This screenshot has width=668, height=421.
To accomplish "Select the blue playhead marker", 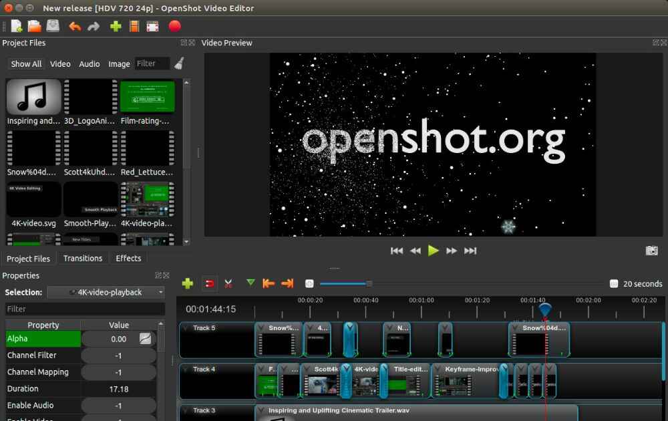I will pyautogui.click(x=545, y=309).
